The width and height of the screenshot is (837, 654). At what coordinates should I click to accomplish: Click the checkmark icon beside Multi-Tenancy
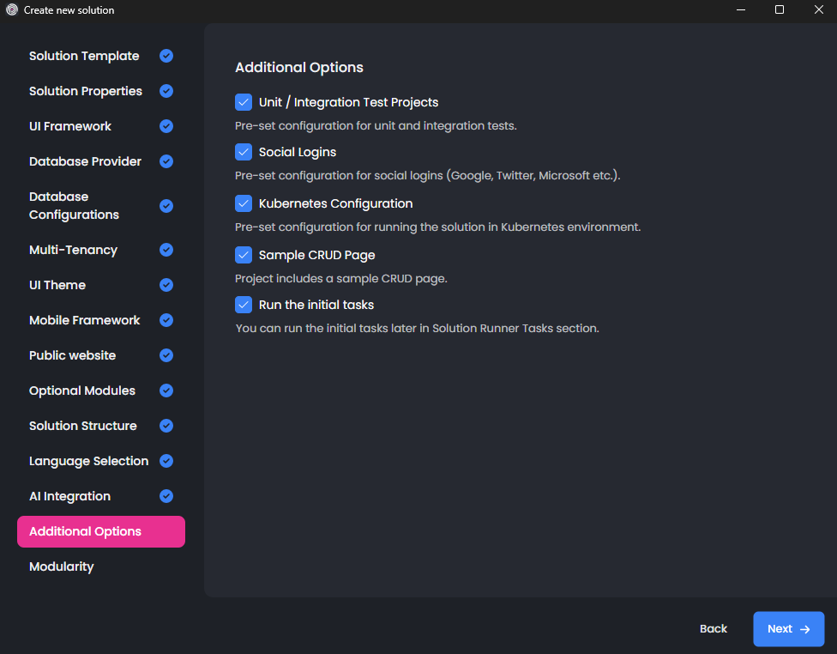(x=166, y=250)
